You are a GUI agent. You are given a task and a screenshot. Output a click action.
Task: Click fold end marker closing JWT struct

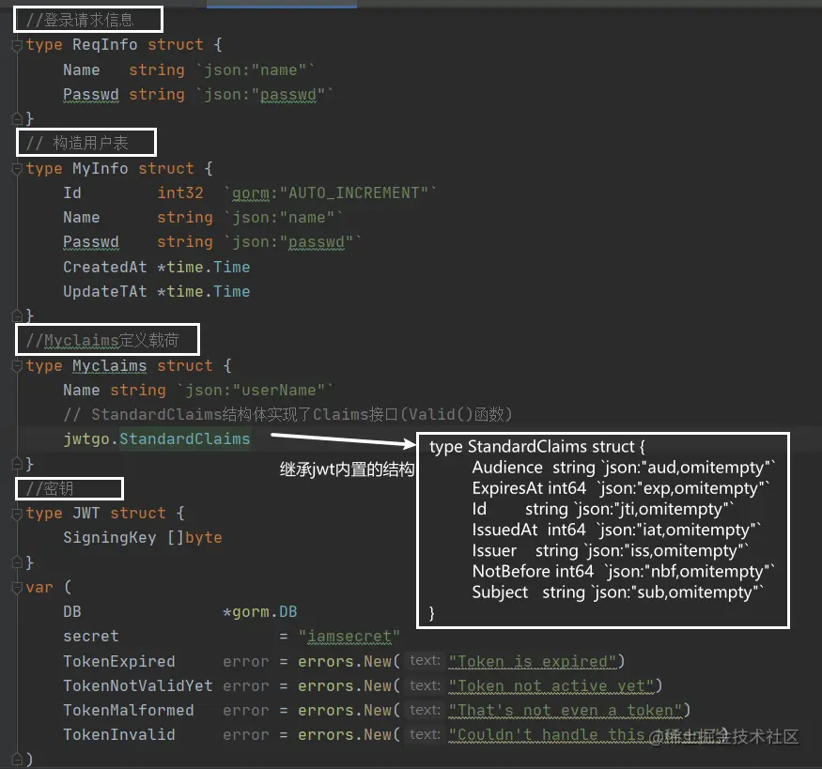pos(17,562)
